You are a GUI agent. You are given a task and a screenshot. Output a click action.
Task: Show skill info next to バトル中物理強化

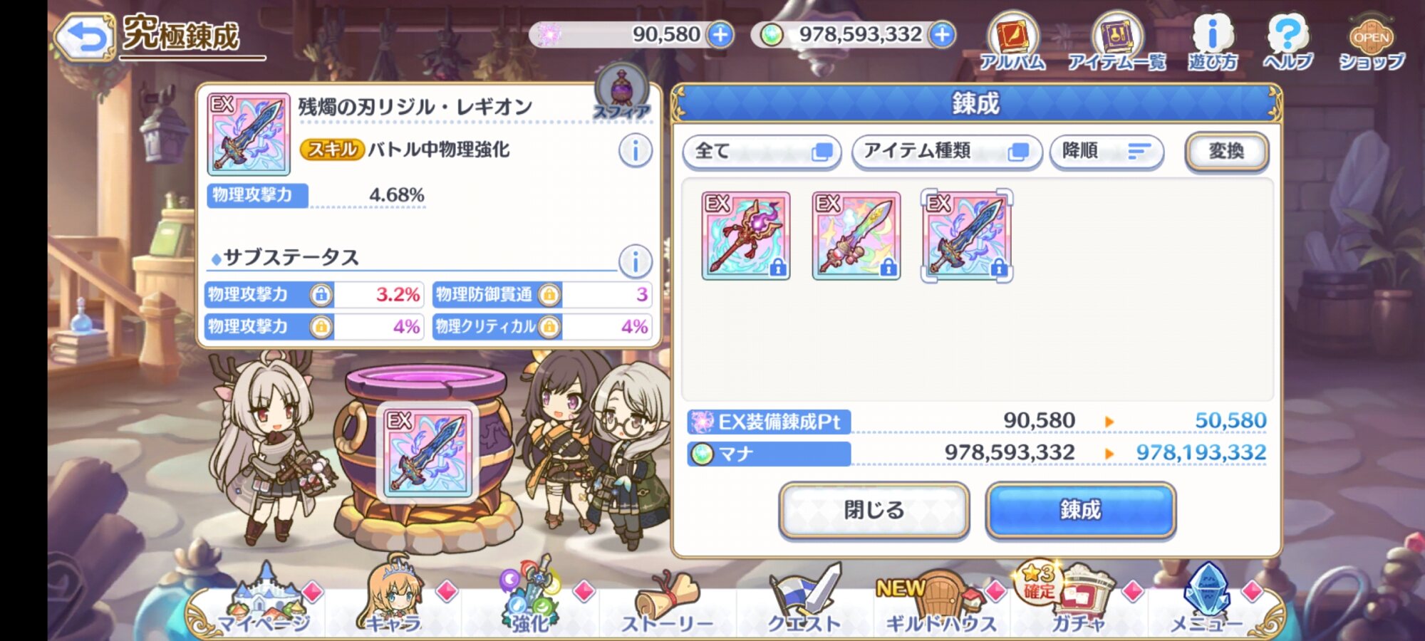635,150
